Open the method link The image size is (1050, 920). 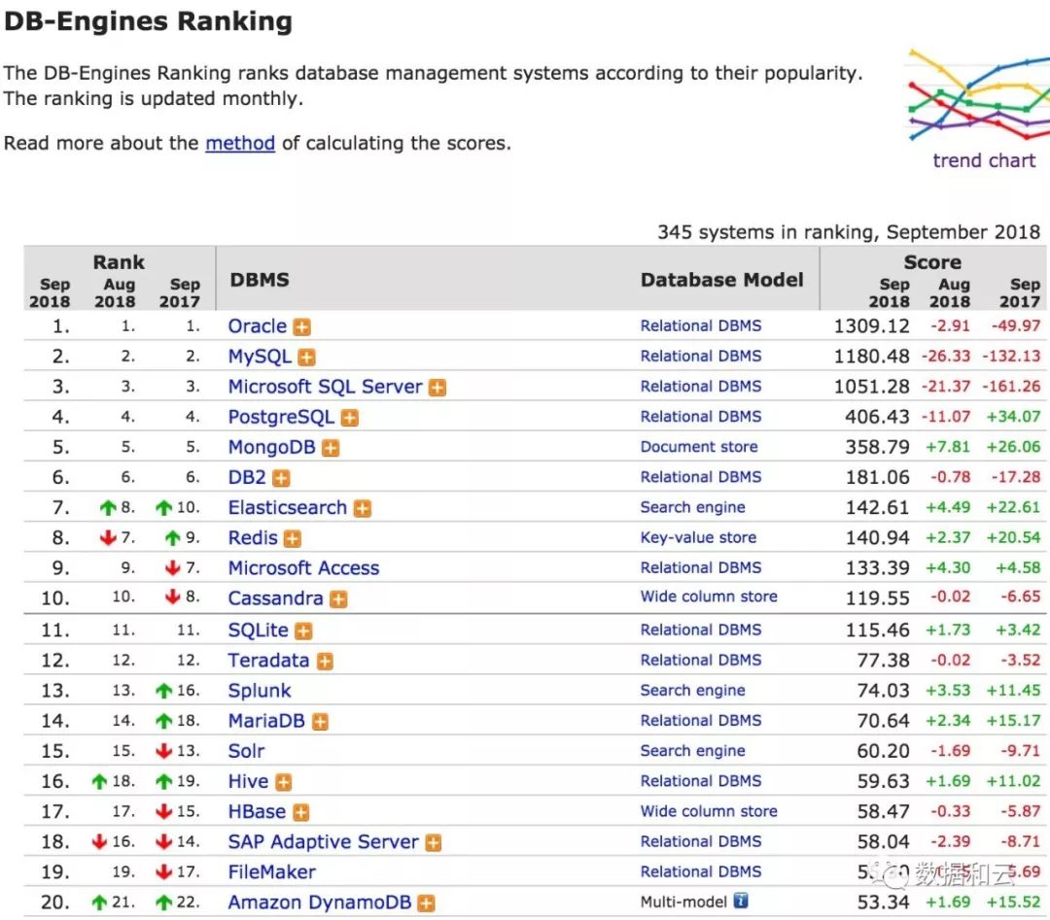[240, 143]
